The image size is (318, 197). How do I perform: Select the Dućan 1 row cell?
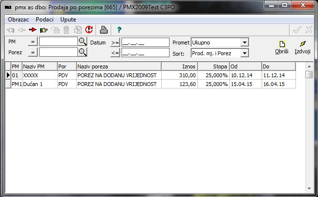tap(40, 84)
